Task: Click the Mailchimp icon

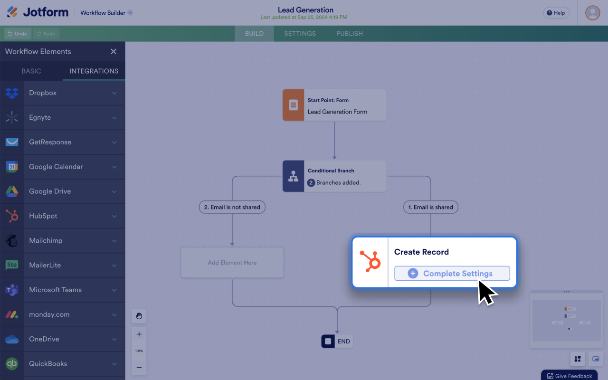Action: tap(12, 241)
